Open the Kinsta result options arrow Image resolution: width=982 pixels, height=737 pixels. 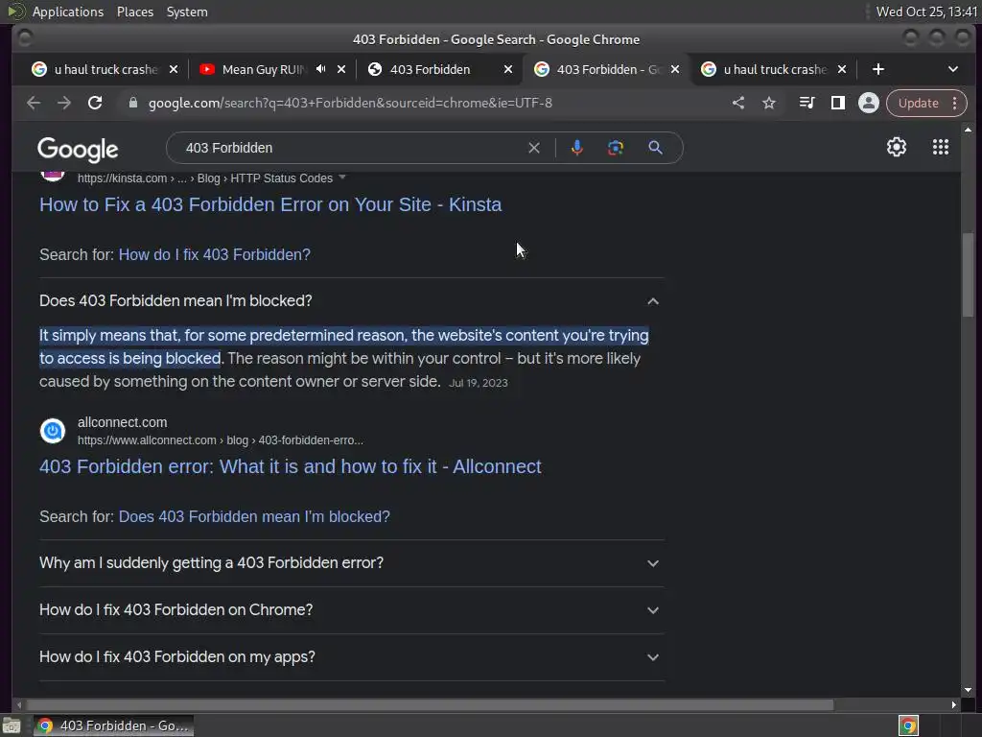[x=342, y=178]
